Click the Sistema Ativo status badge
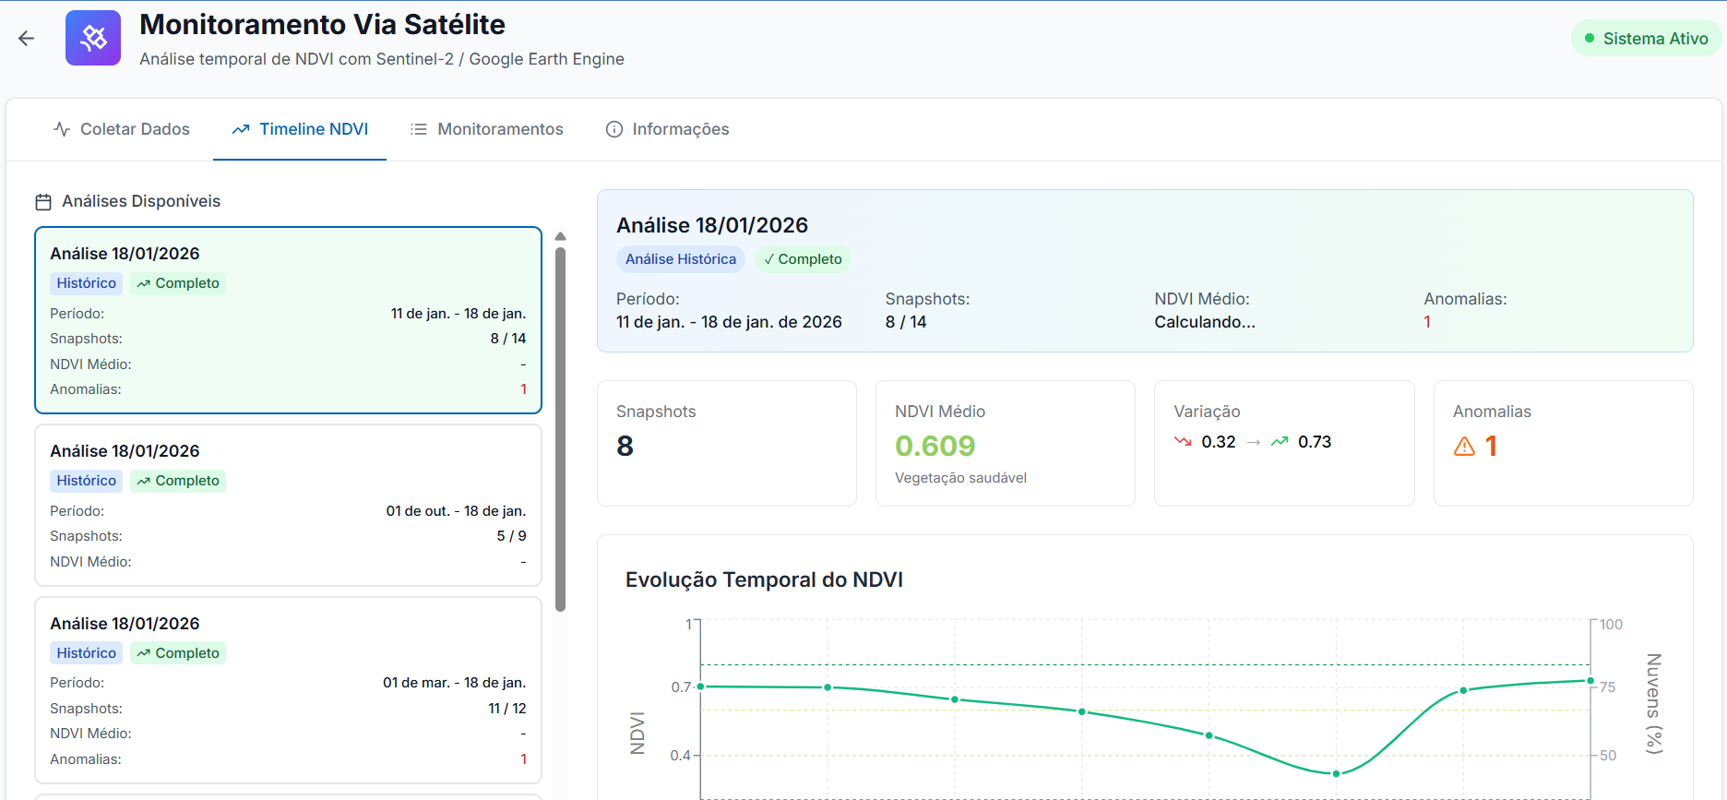 [x=1646, y=39]
